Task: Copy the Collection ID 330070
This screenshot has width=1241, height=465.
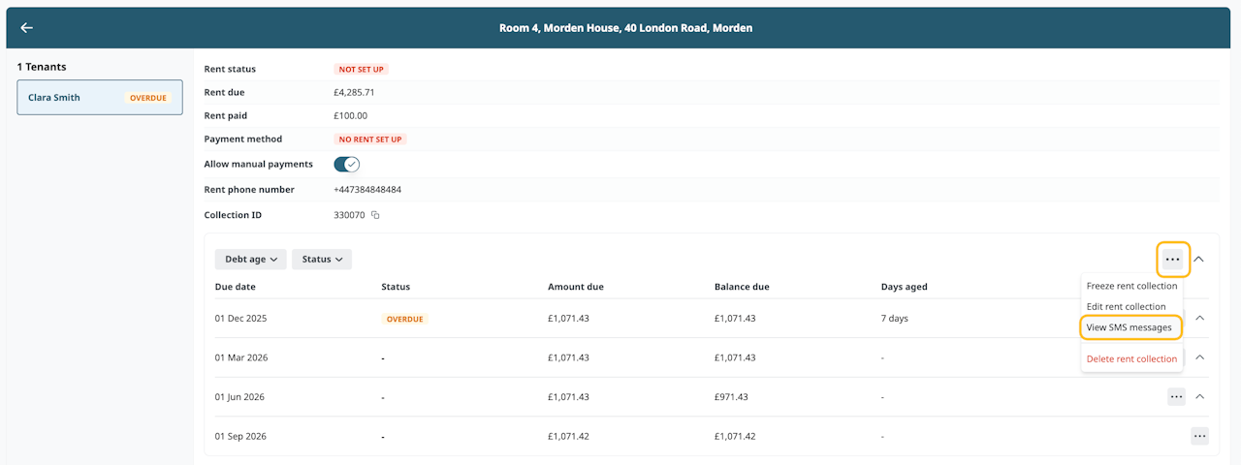Action: coord(375,215)
